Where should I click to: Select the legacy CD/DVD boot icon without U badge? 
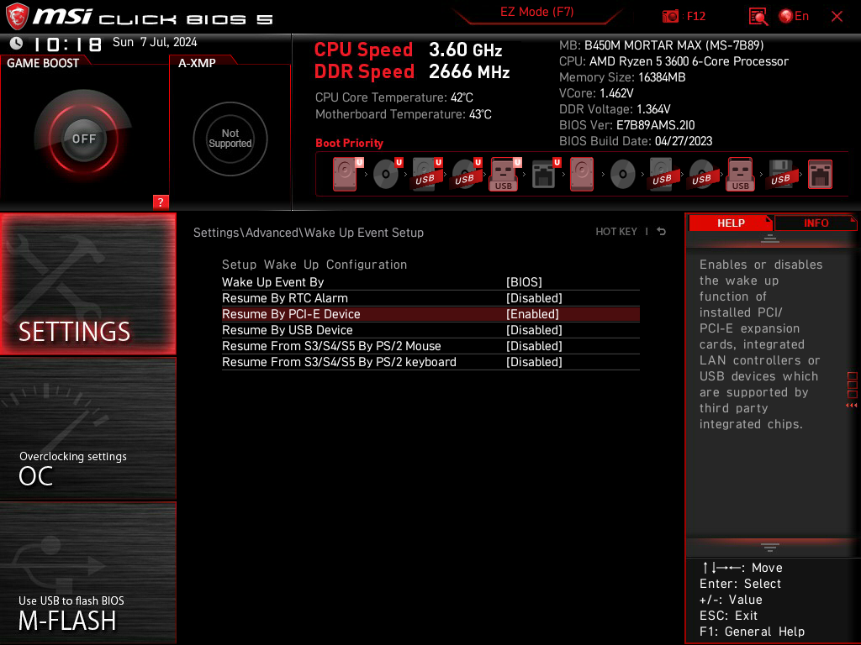623,175
